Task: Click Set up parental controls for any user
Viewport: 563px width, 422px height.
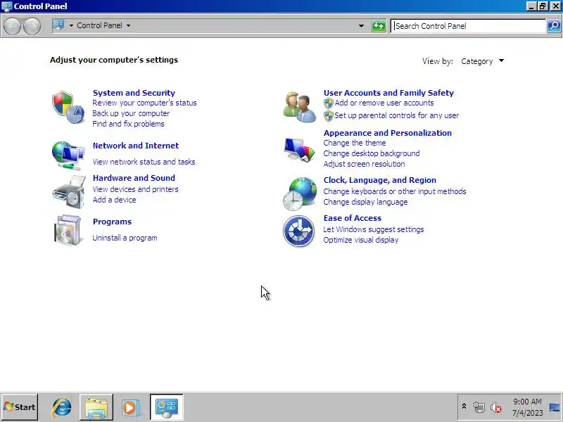Action: (x=397, y=115)
